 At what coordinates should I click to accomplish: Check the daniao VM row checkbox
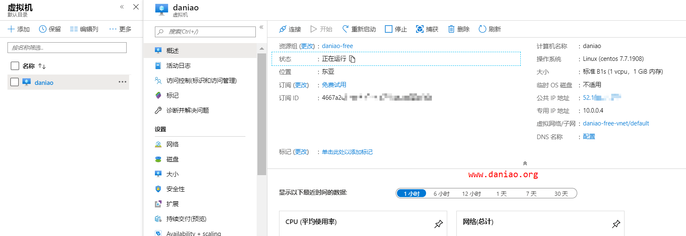(x=15, y=82)
